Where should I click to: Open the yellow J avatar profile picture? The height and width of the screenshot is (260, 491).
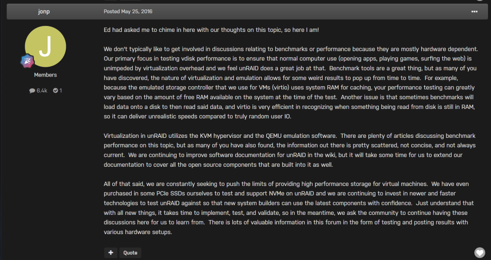coord(45,46)
